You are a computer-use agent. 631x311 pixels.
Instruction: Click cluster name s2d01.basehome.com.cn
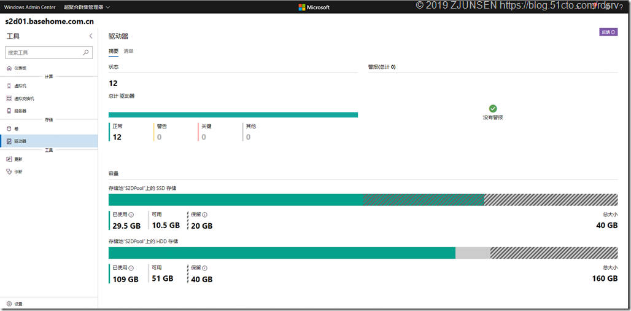(50, 22)
